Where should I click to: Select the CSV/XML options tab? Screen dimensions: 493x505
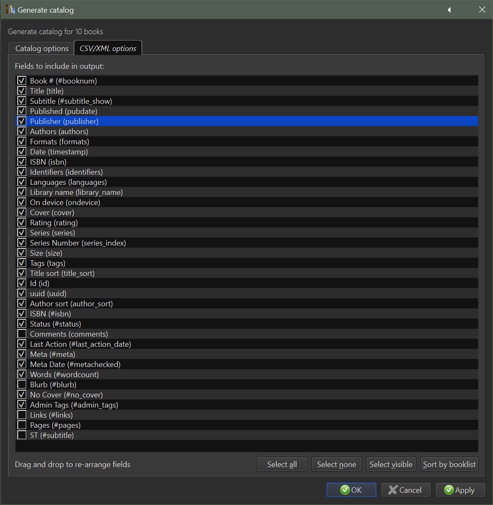[108, 49]
